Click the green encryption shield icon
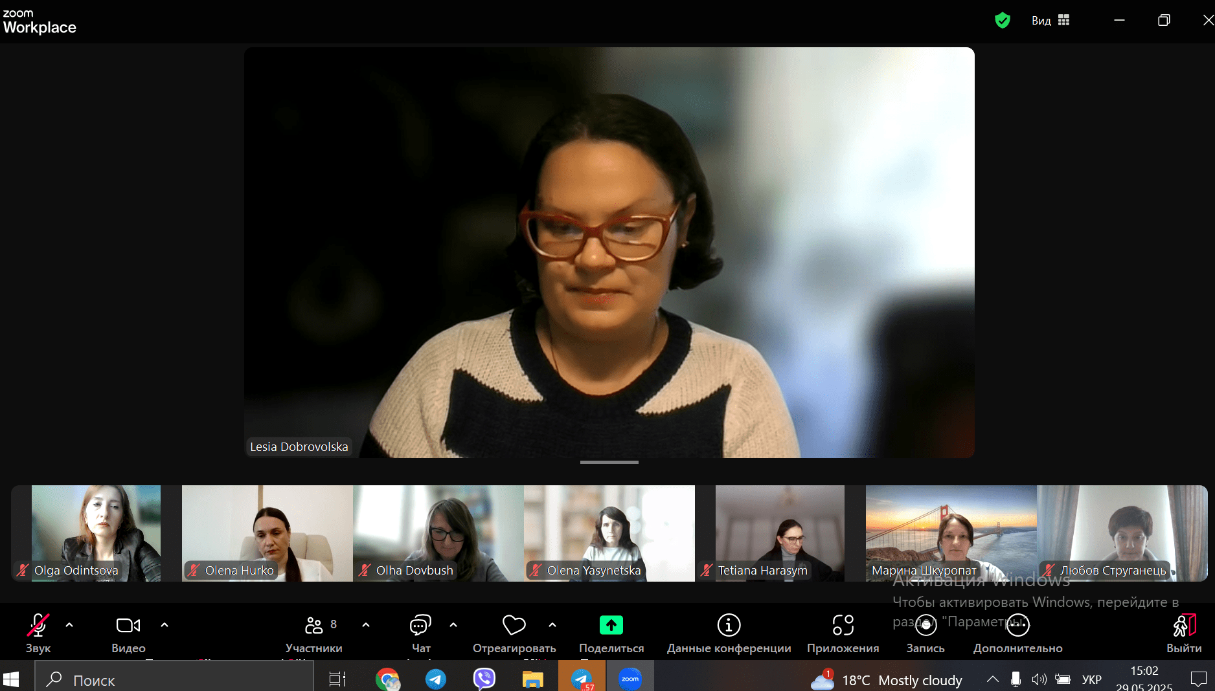 1002,20
